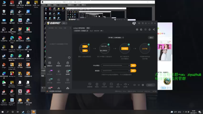Click the stream key input field
Image resolution: width=203 pixels, height=114 pixels.
(116, 71)
